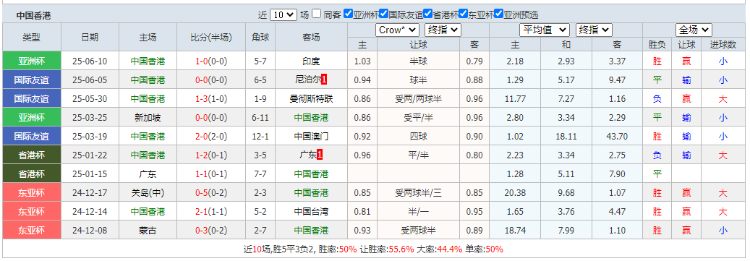The height and width of the screenshot is (261, 750).
Task: Click the red card badge next to 广东
Action: (x=320, y=155)
